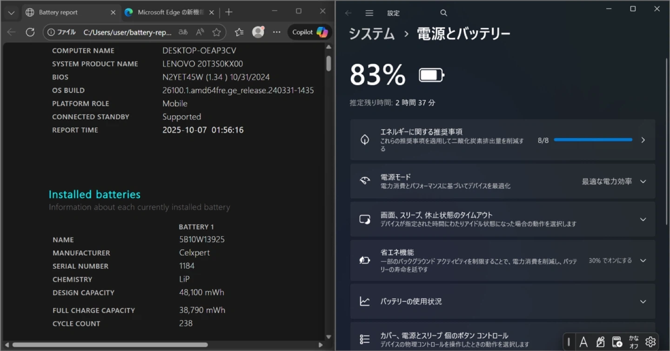Open the 電源モード dropdown
The width and height of the screenshot is (670, 351).
(614, 181)
